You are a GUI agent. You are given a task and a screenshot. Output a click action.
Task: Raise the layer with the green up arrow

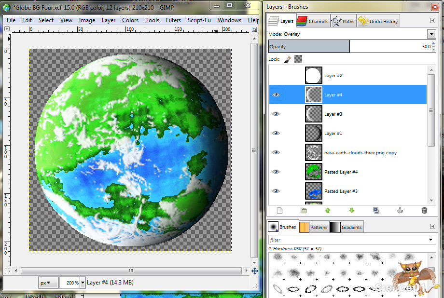(x=328, y=210)
